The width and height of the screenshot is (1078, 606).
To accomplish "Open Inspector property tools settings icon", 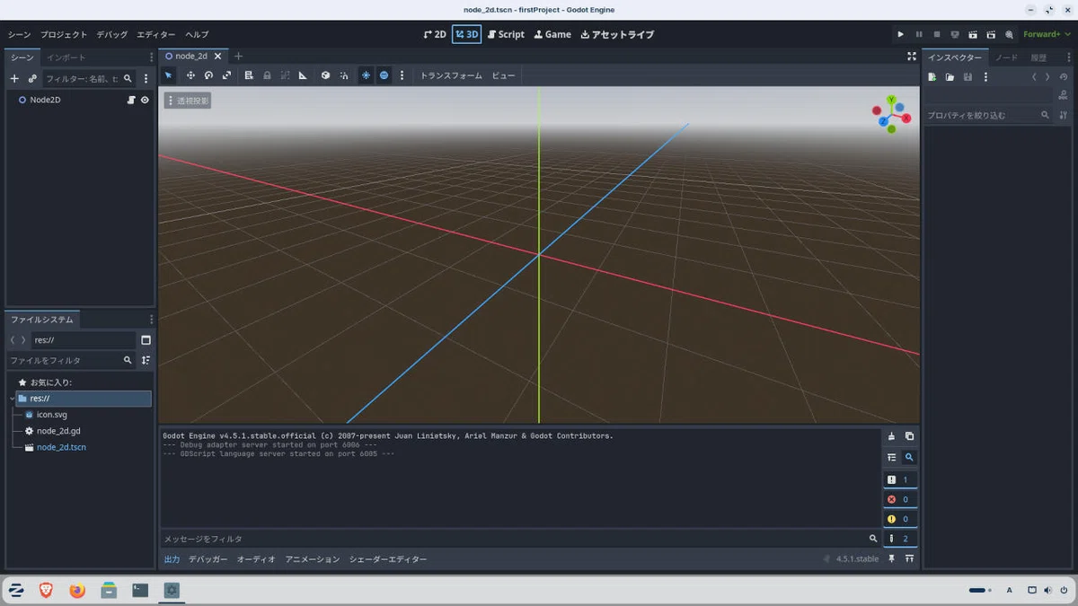I will [1064, 115].
